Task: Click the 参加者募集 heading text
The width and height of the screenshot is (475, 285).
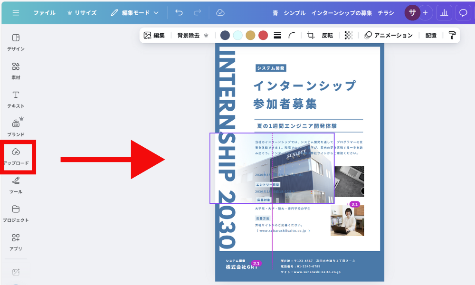Action: pos(285,104)
